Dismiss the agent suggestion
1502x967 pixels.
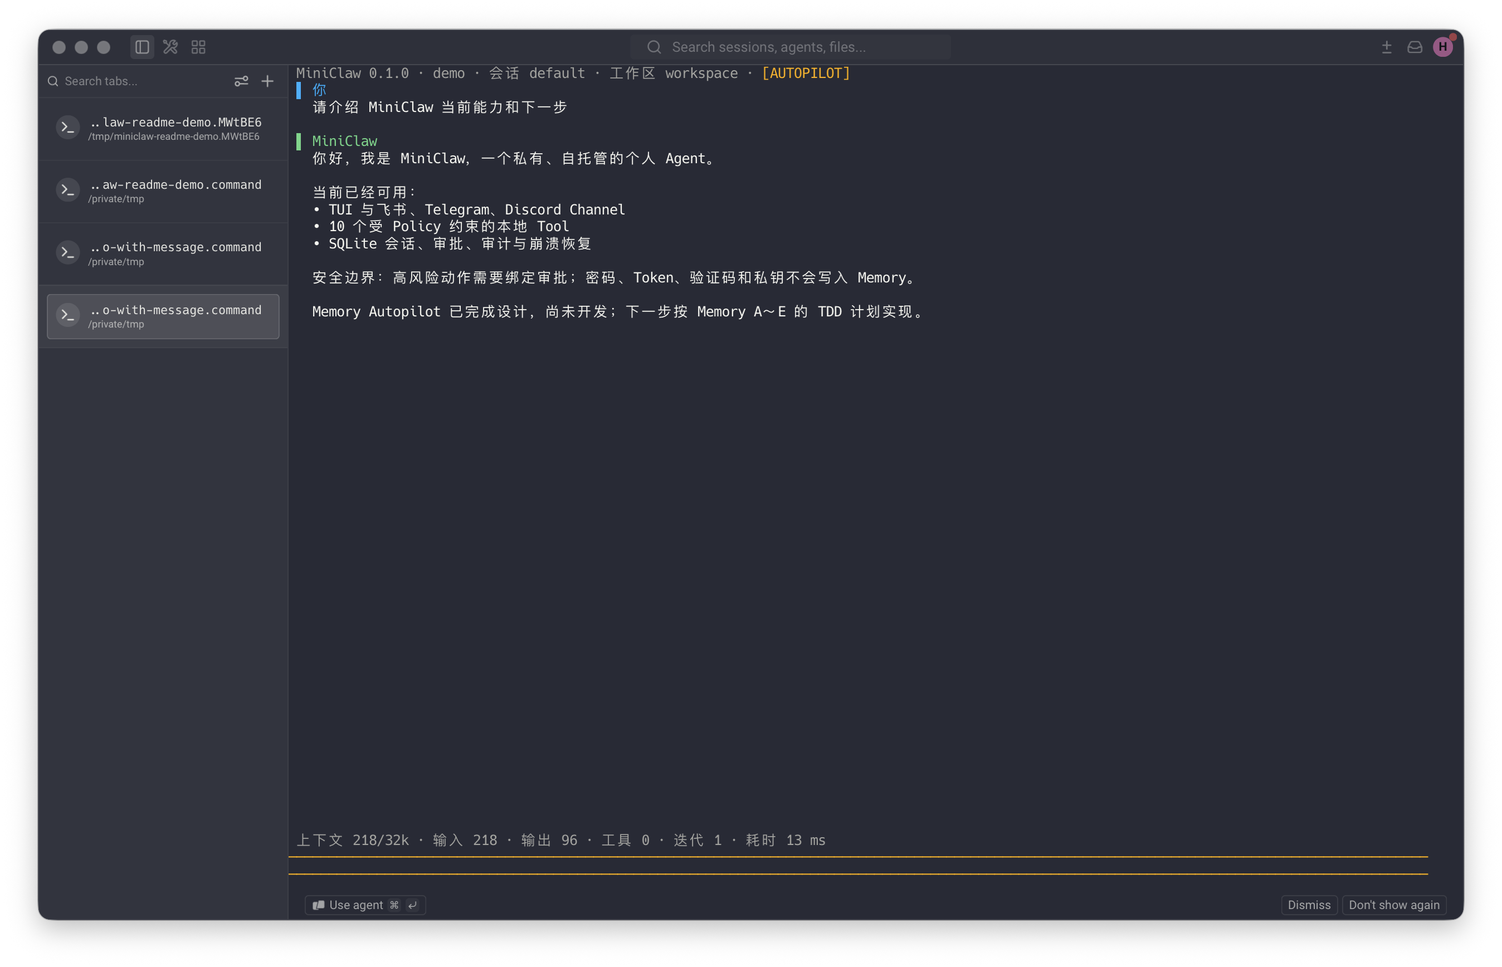coord(1309,905)
